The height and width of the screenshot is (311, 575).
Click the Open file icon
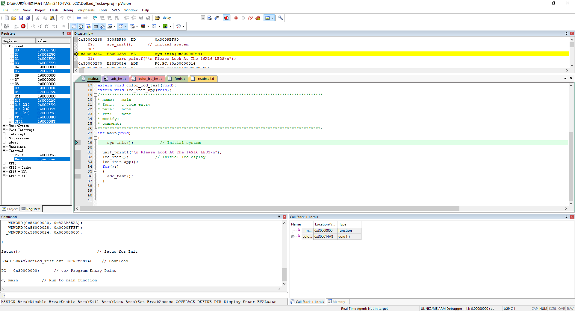click(14, 18)
